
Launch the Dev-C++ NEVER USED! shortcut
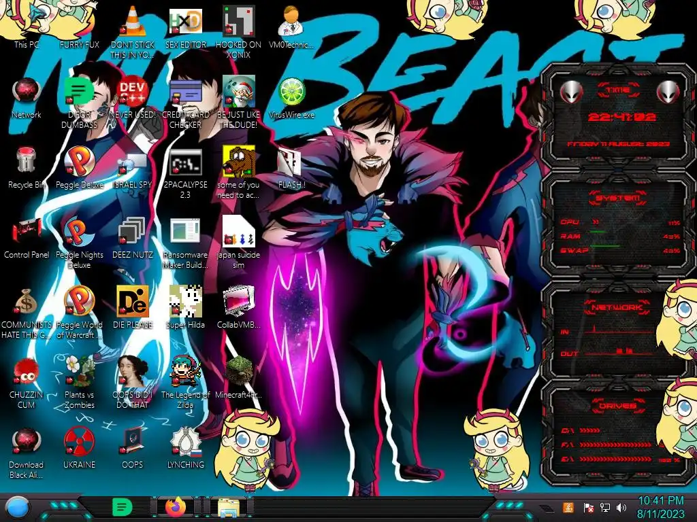point(133,98)
